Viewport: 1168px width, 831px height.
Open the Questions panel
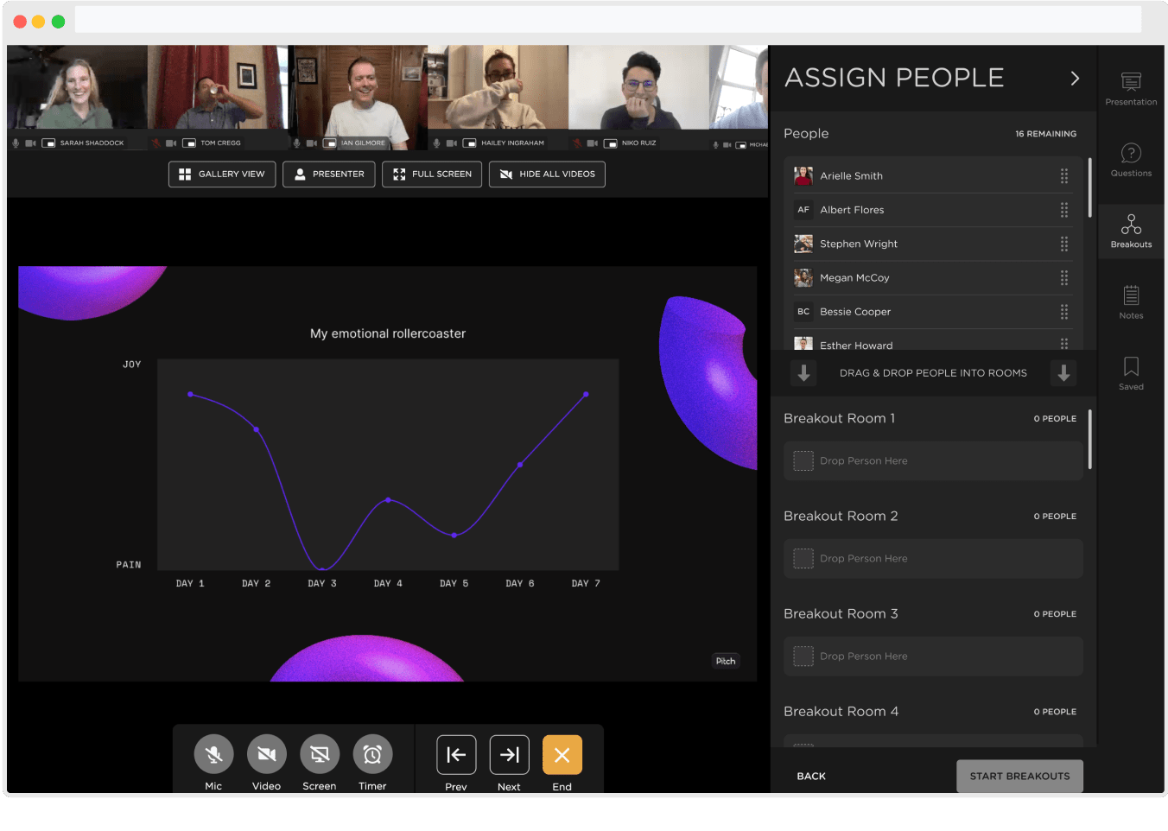pyautogui.click(x=1131, y=160)
